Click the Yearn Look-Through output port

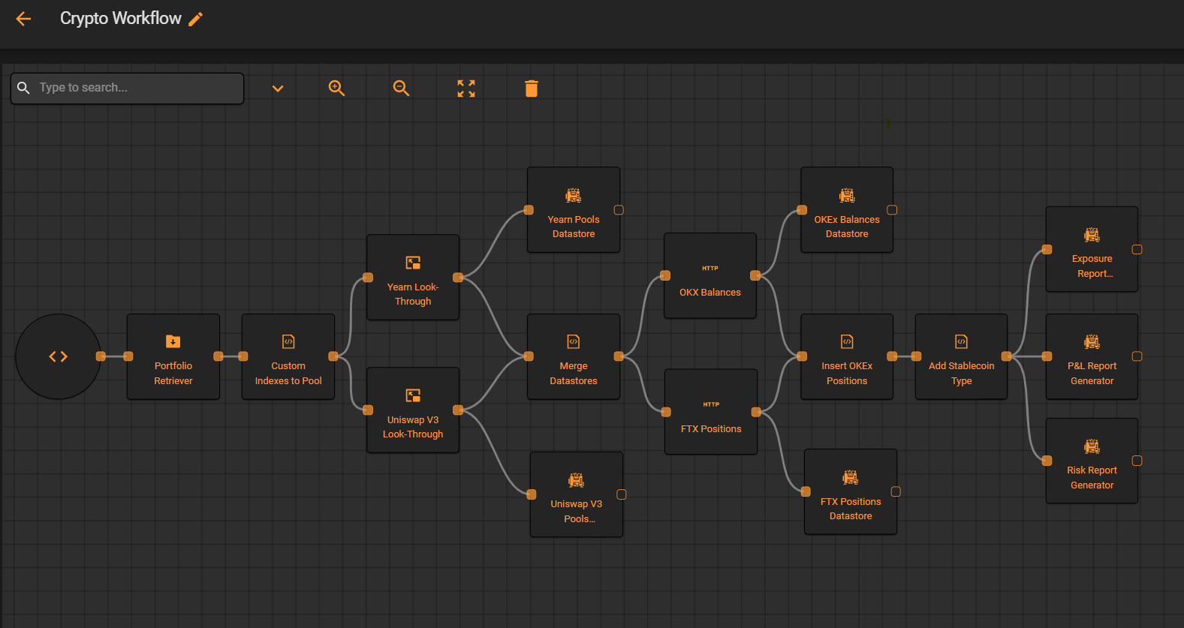[458, 278]
